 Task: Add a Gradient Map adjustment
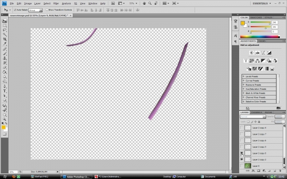pyautogui.click(x=266, y=69)
